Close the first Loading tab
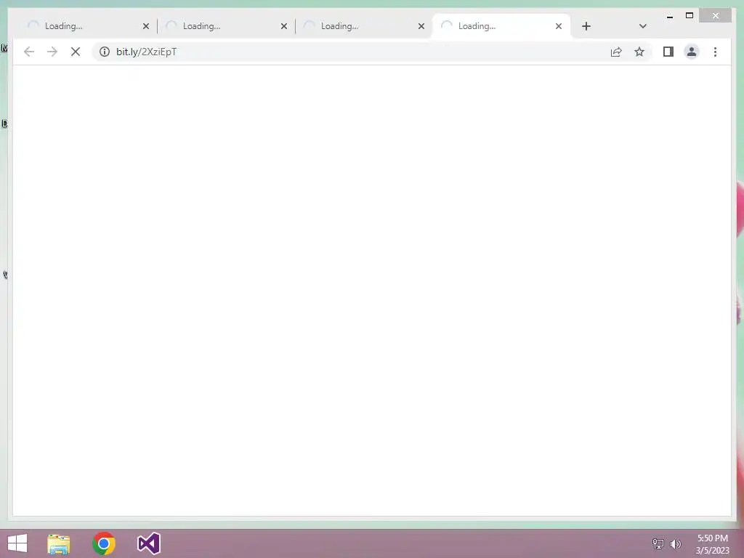744x558 pixels. point(145,26)
